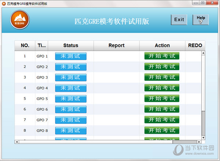Click 未测试 status of GPO 3

71,77
